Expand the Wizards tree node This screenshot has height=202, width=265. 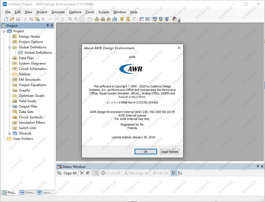(9, 133)
